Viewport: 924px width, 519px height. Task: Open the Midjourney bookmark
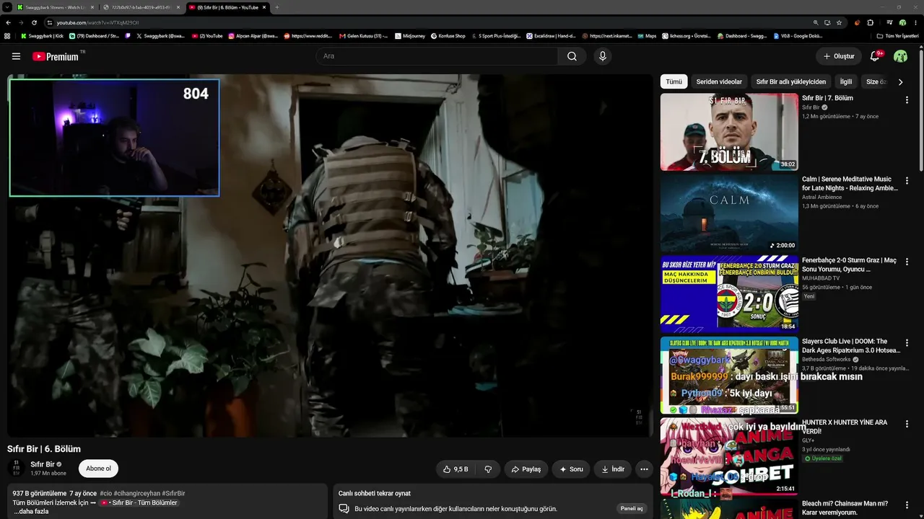click(410, 35)
